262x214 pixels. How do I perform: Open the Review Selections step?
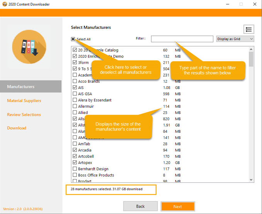(x=24, y=114)
